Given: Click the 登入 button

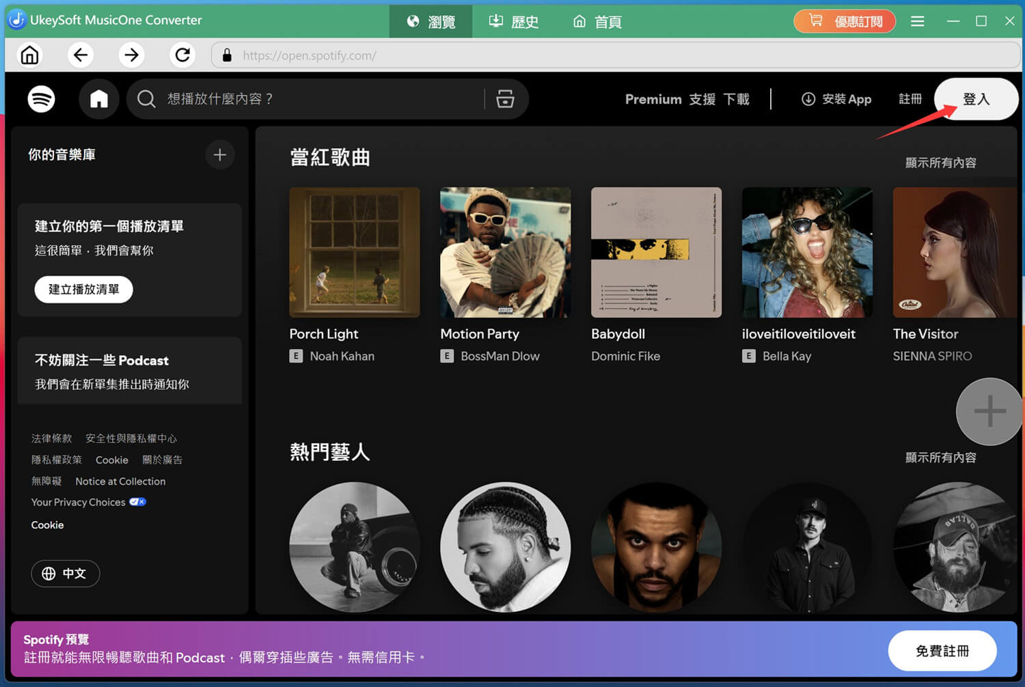Looking at the screenshot, I should (976, 99).
